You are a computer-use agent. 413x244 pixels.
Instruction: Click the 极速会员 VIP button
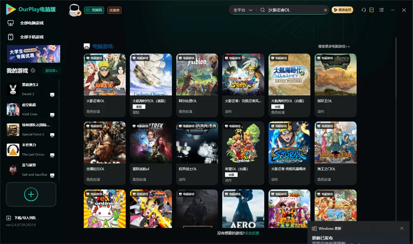click(x=342, y=10)
